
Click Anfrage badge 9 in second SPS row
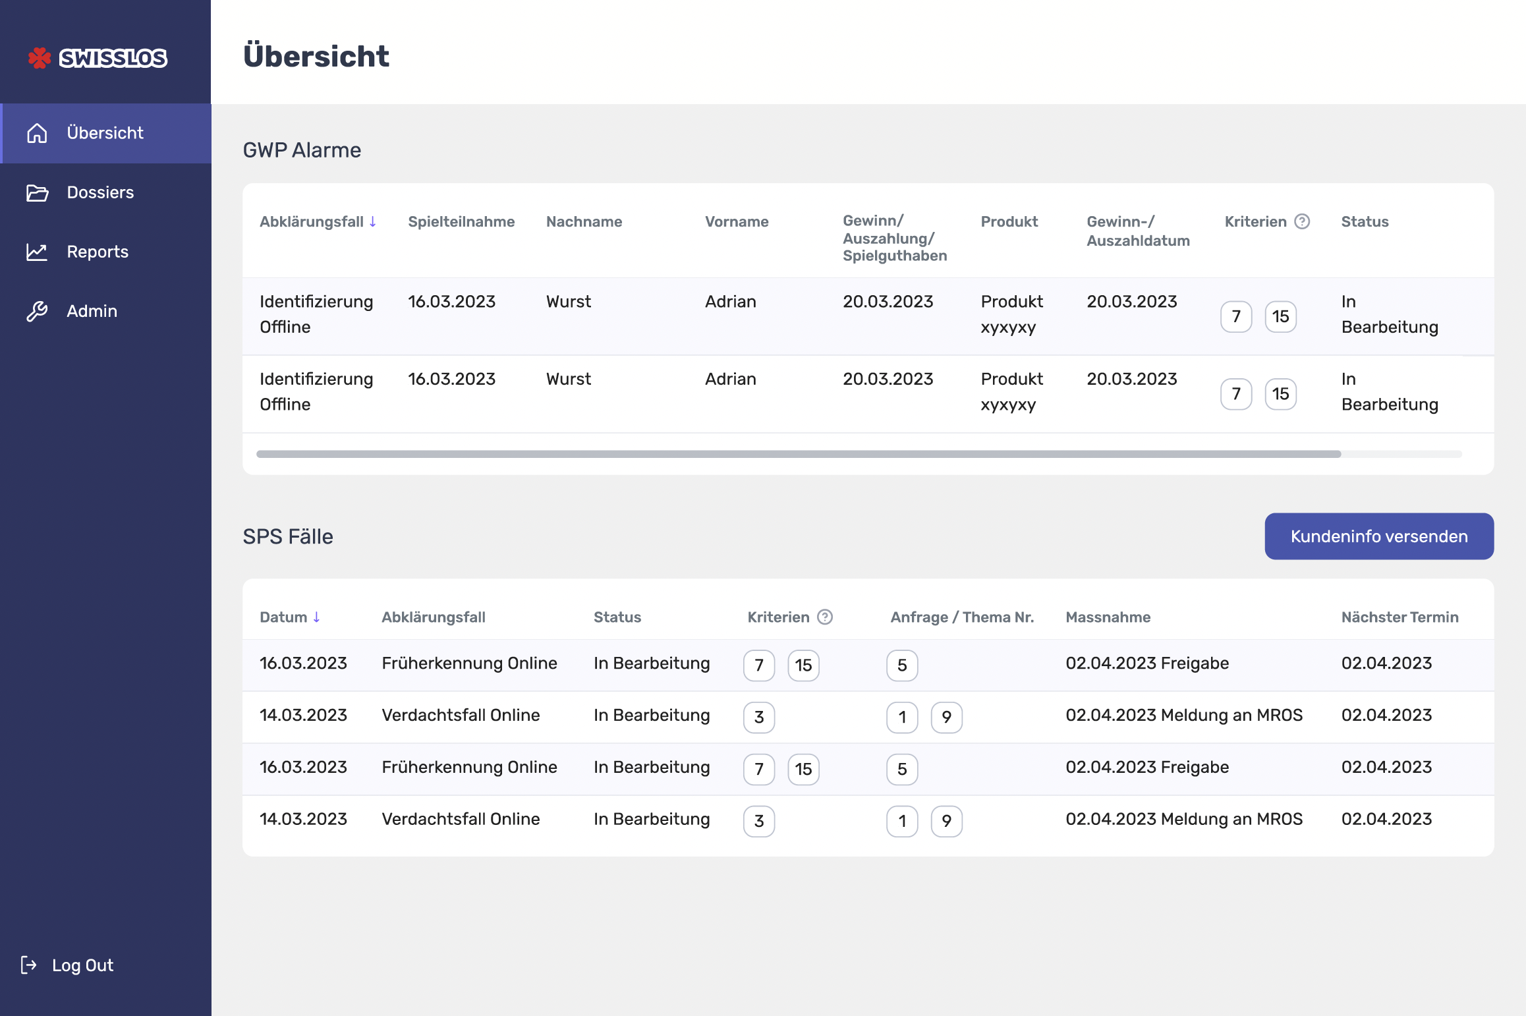pos(946,717)
